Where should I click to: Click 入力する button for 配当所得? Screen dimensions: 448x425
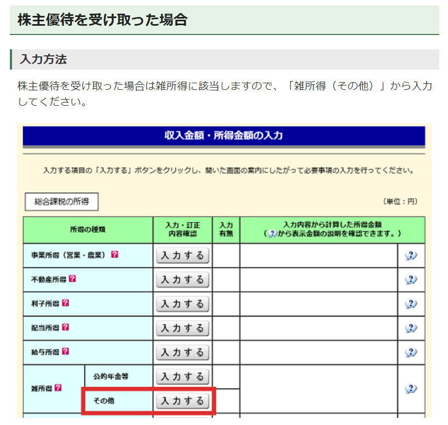[183, 328]
